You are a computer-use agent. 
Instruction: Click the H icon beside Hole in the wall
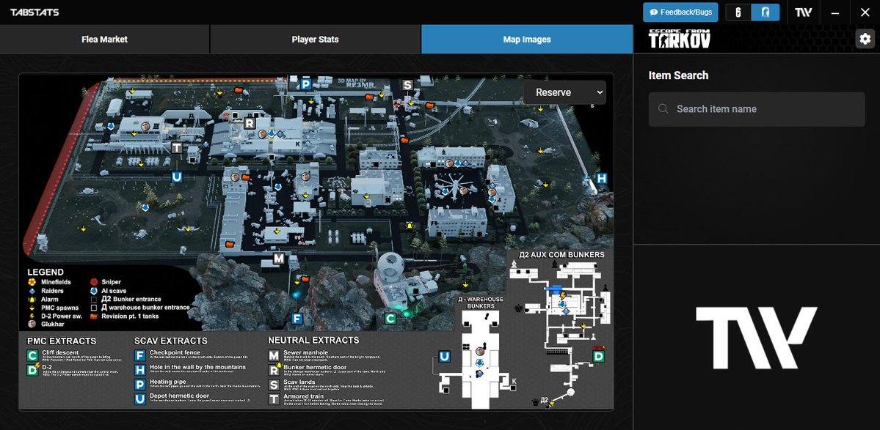[x=140, y=369]
